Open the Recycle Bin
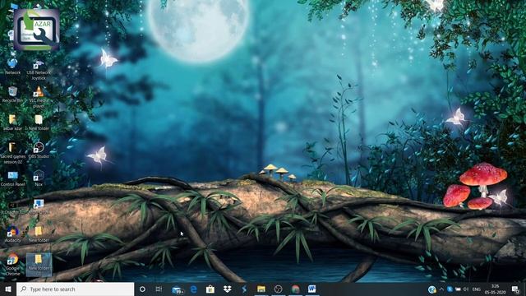Image resolution: width=526 pixels, height=296 pixels. coord(12,95)
